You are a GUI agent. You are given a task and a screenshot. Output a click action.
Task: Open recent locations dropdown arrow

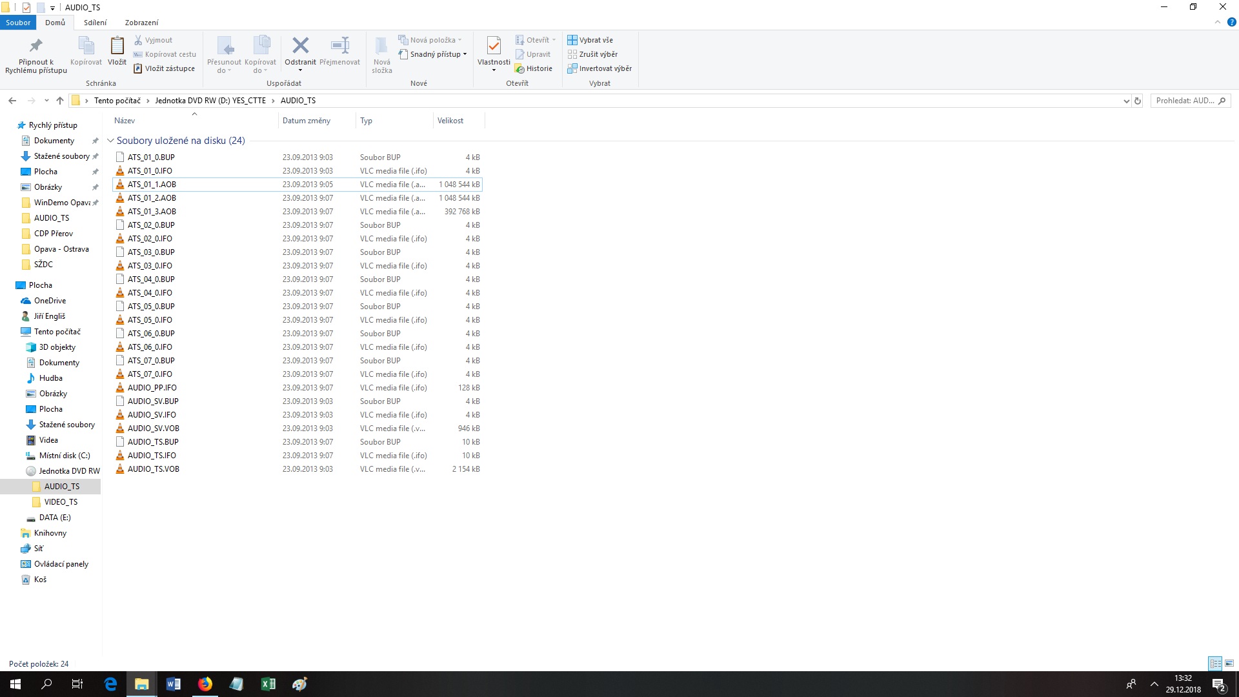(x=46, y=101)
